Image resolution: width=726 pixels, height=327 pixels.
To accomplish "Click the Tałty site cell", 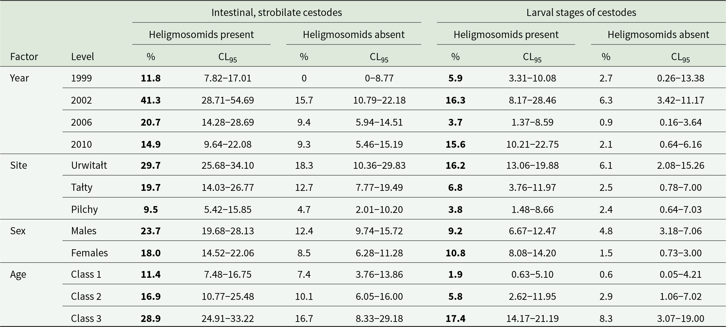I will click(82, 187).
